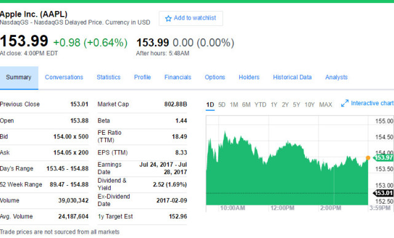This screenshot has height=238, width=394.
Task: Set chart range to 5D
Action: 222,105
